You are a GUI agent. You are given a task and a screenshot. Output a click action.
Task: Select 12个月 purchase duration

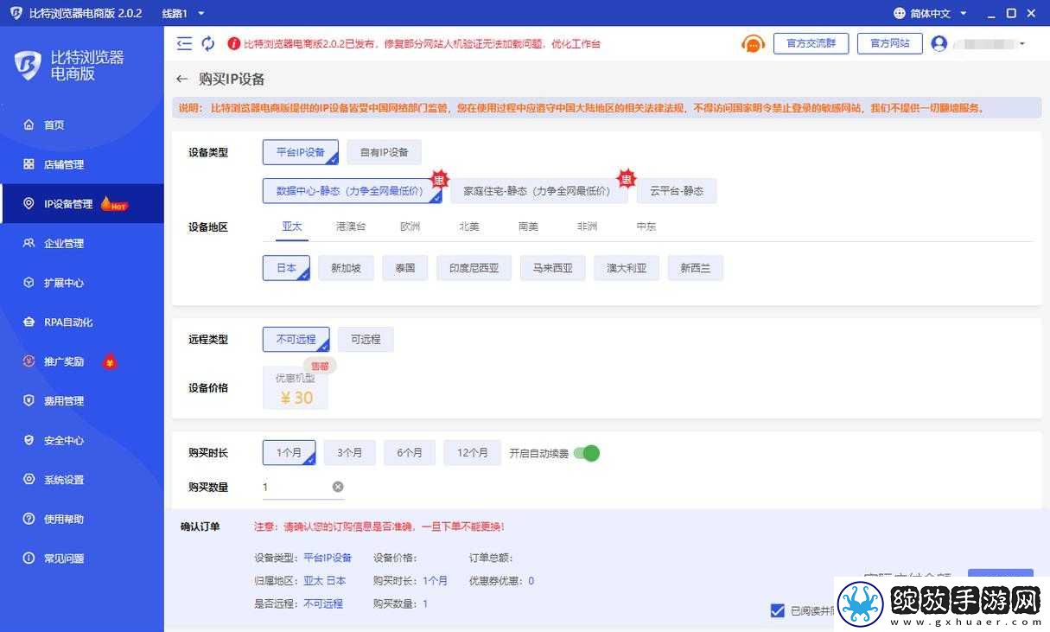(x=473, y=453)
